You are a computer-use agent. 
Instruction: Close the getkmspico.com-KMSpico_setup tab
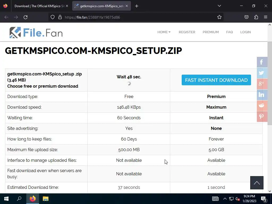[x=127, y=6]
